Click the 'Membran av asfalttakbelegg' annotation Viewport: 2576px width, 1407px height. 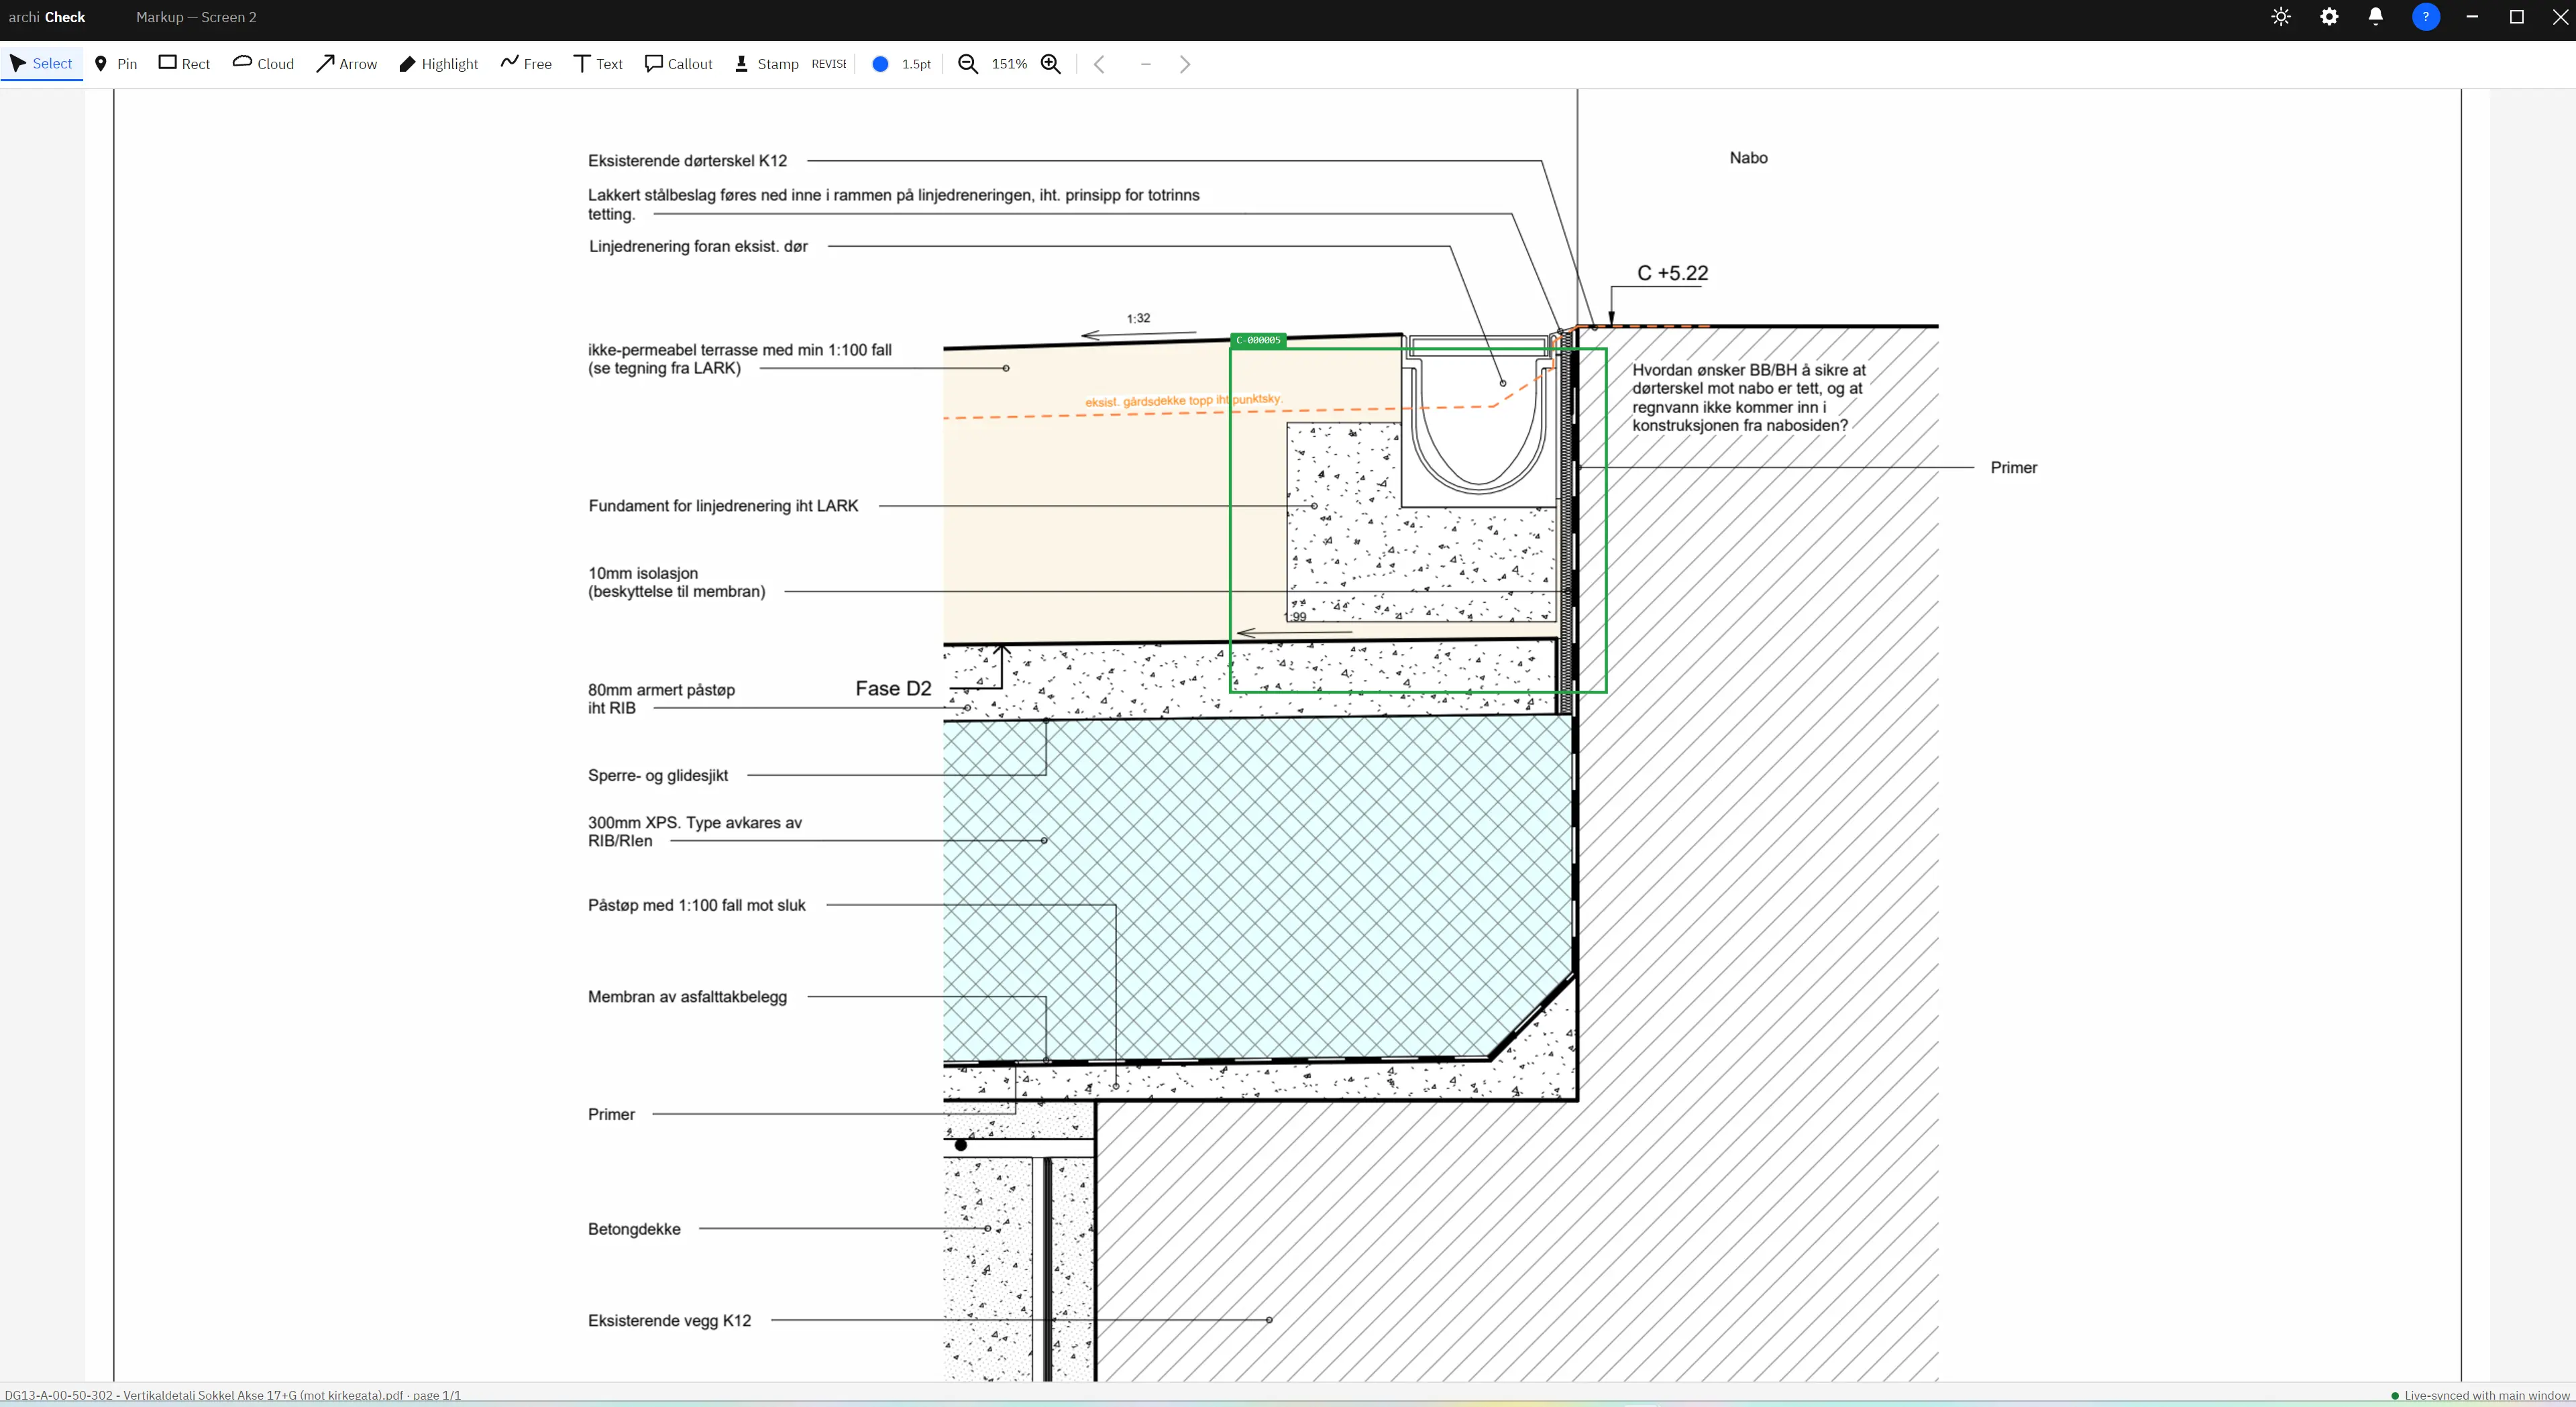pyautogui.click(x=687, y=997)
